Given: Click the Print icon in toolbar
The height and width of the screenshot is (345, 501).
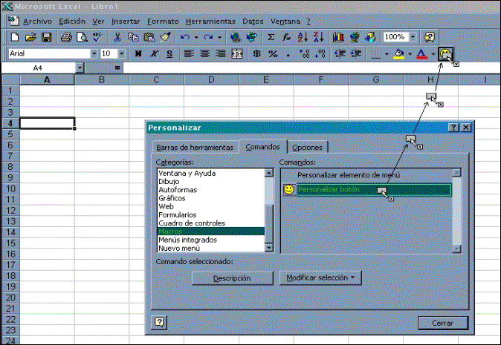Looking at the screenshot, I should tap(66, 36).
